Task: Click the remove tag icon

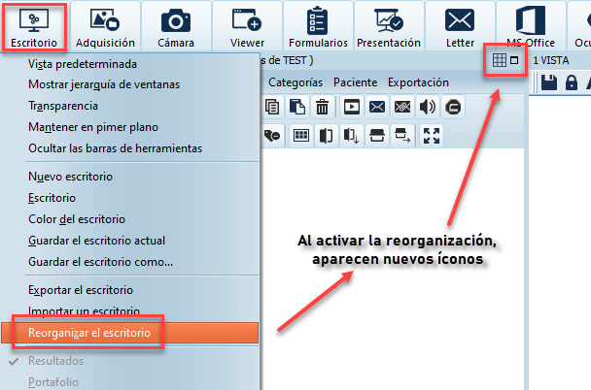Action: tap(272, 136)
